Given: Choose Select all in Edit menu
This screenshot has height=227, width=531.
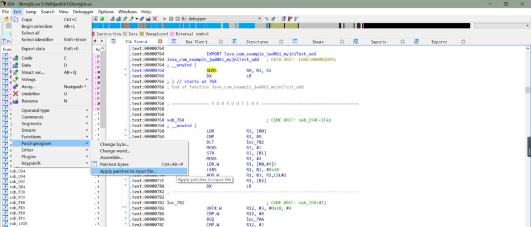Looking at the screenshot, I should (x=52, y=33).
